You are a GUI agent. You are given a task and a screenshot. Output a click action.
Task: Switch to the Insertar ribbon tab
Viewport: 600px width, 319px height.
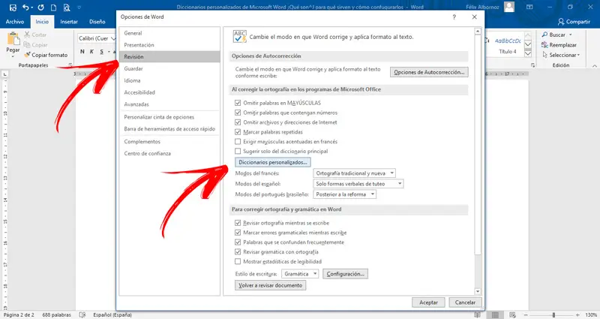(69, 22)
